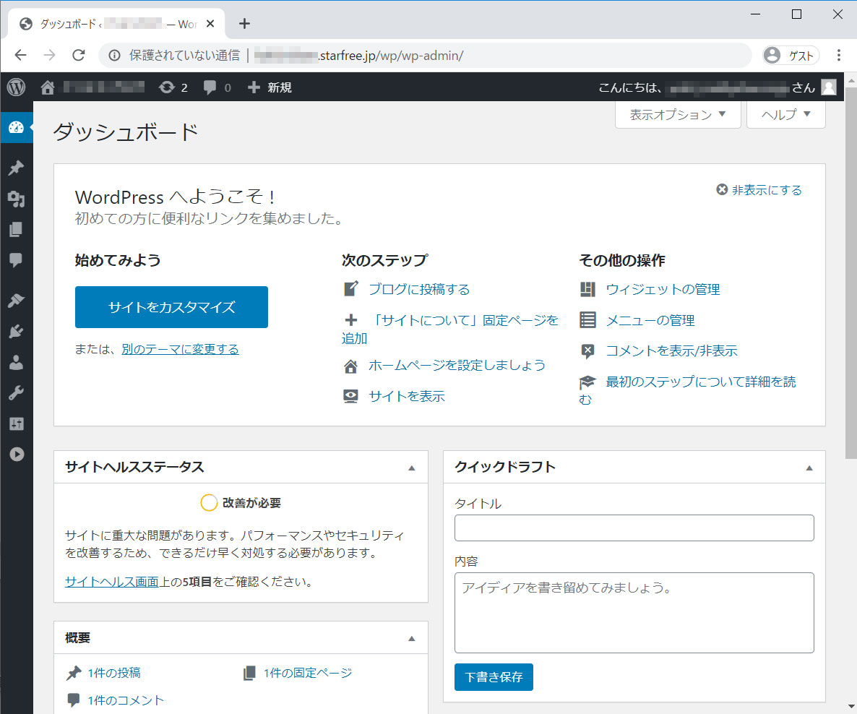Dismiss welcome panel via 非表示にする
This screenshot has width=857, height=714.
point(759,190)
